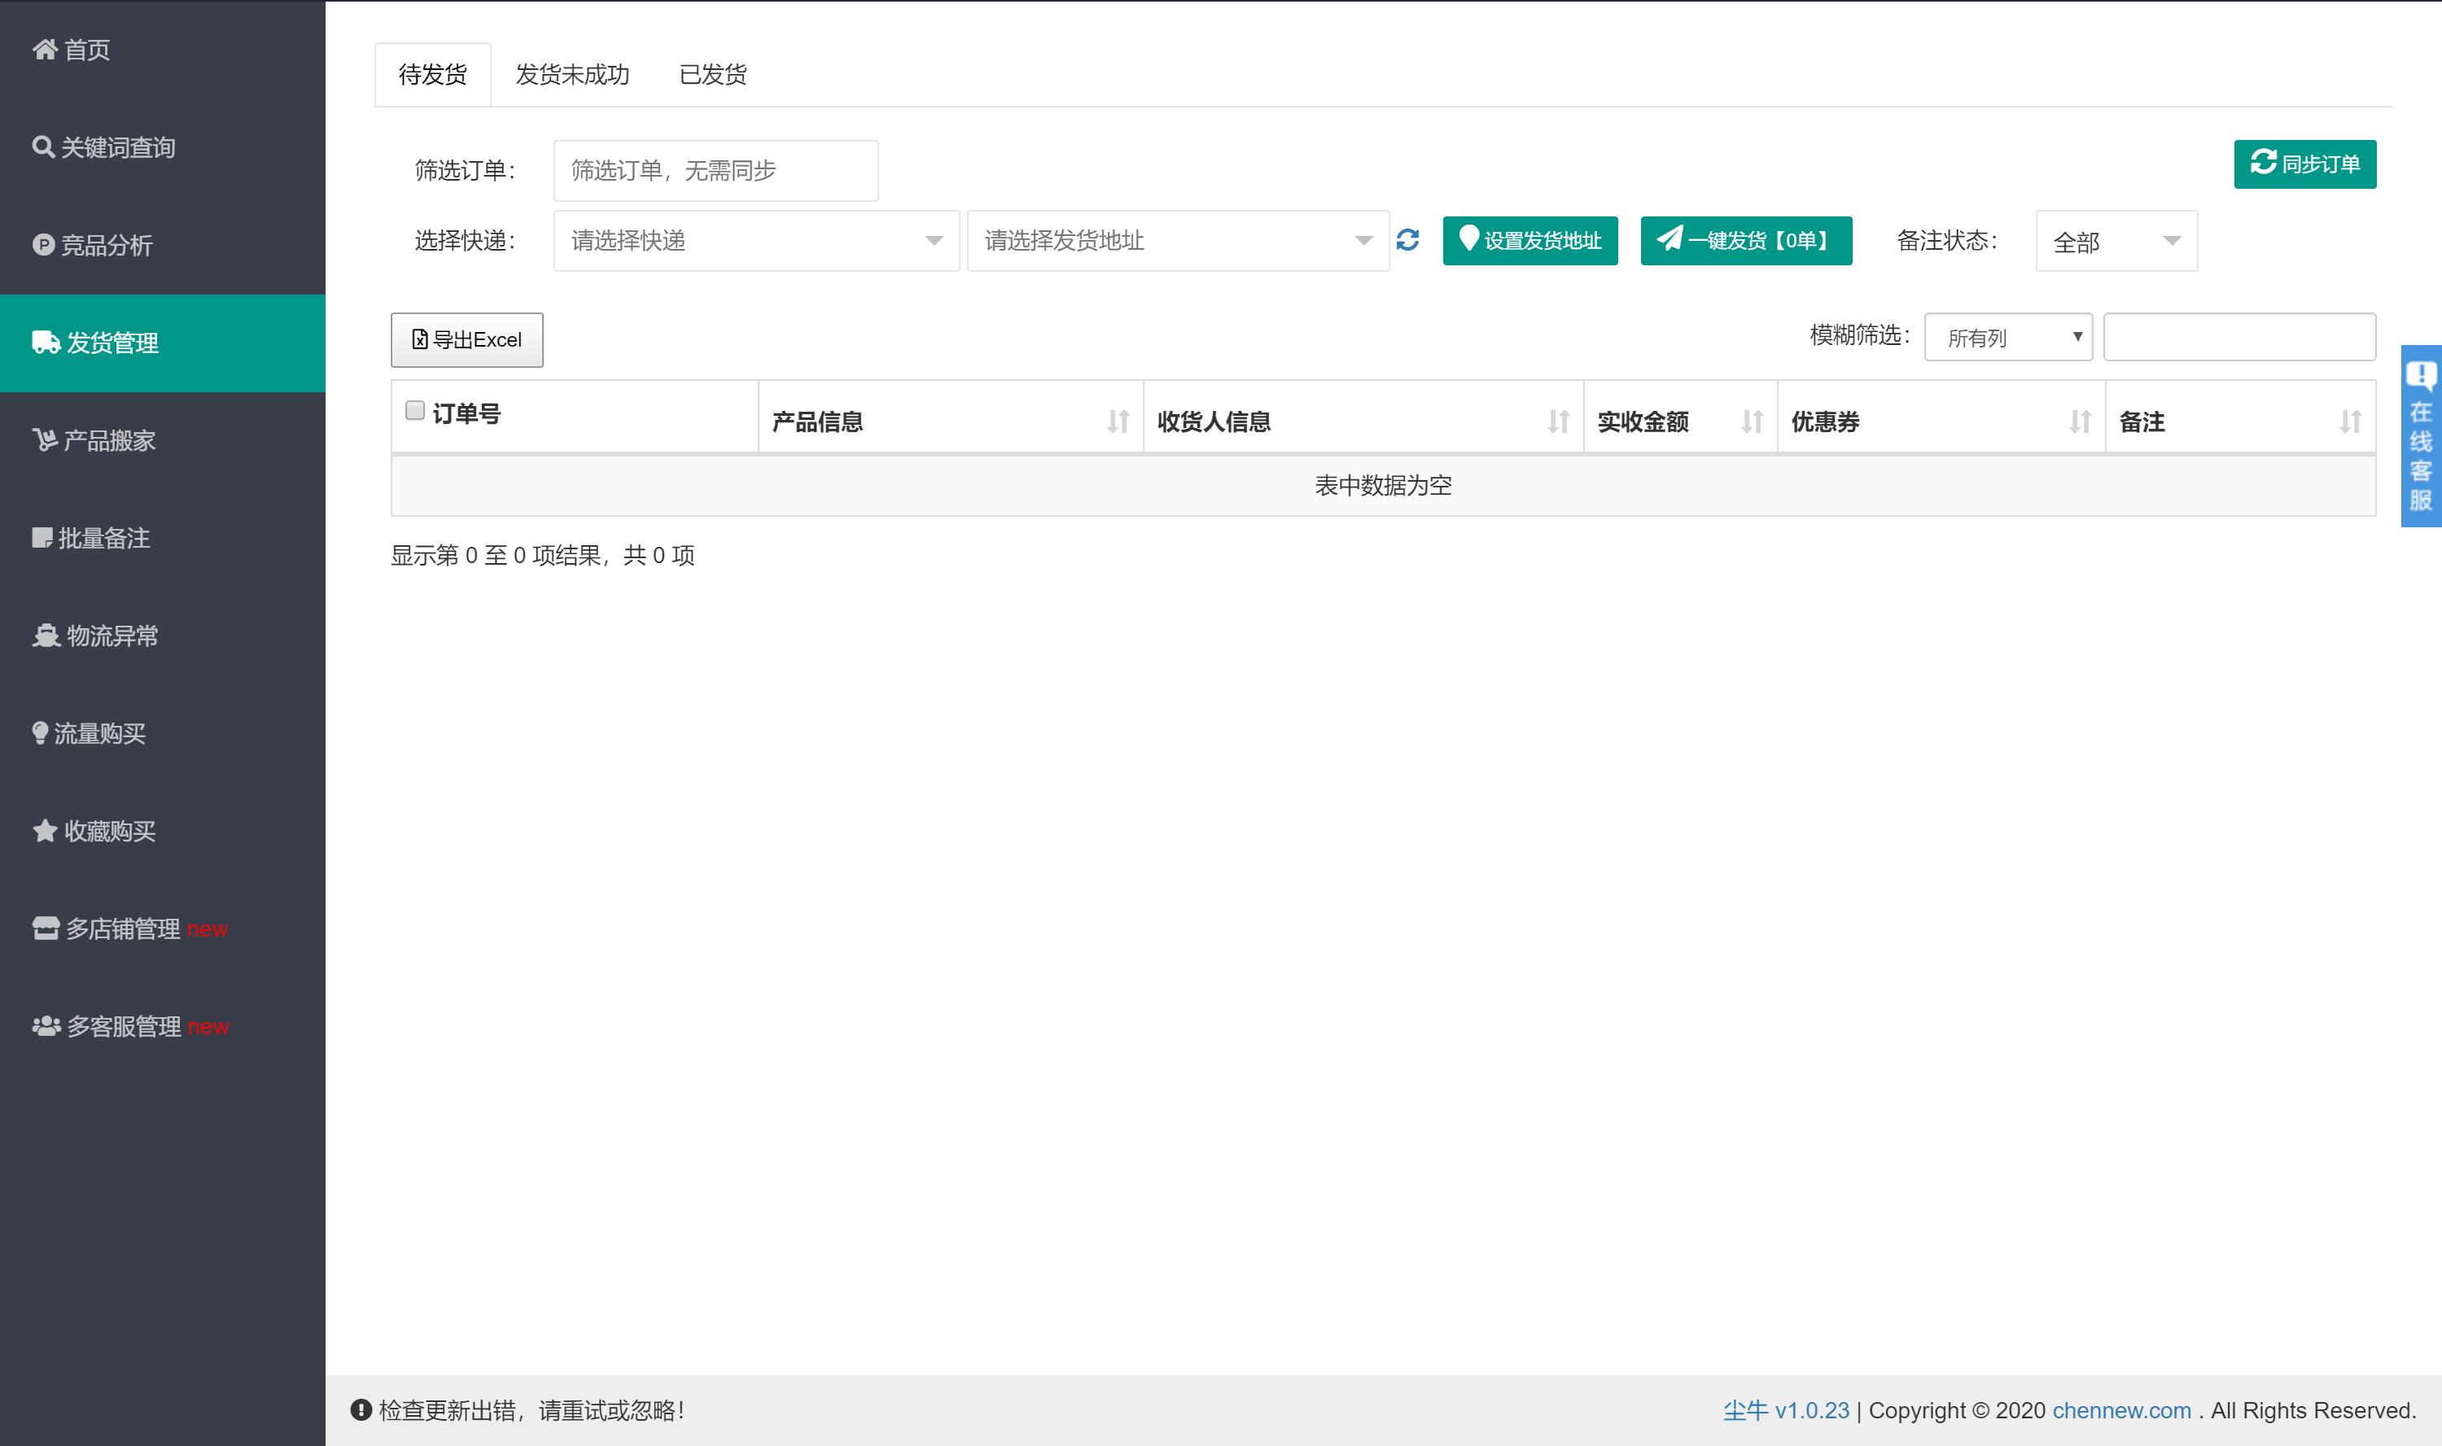Click the blue refresh icon after address dropdown

(1407, 240)
